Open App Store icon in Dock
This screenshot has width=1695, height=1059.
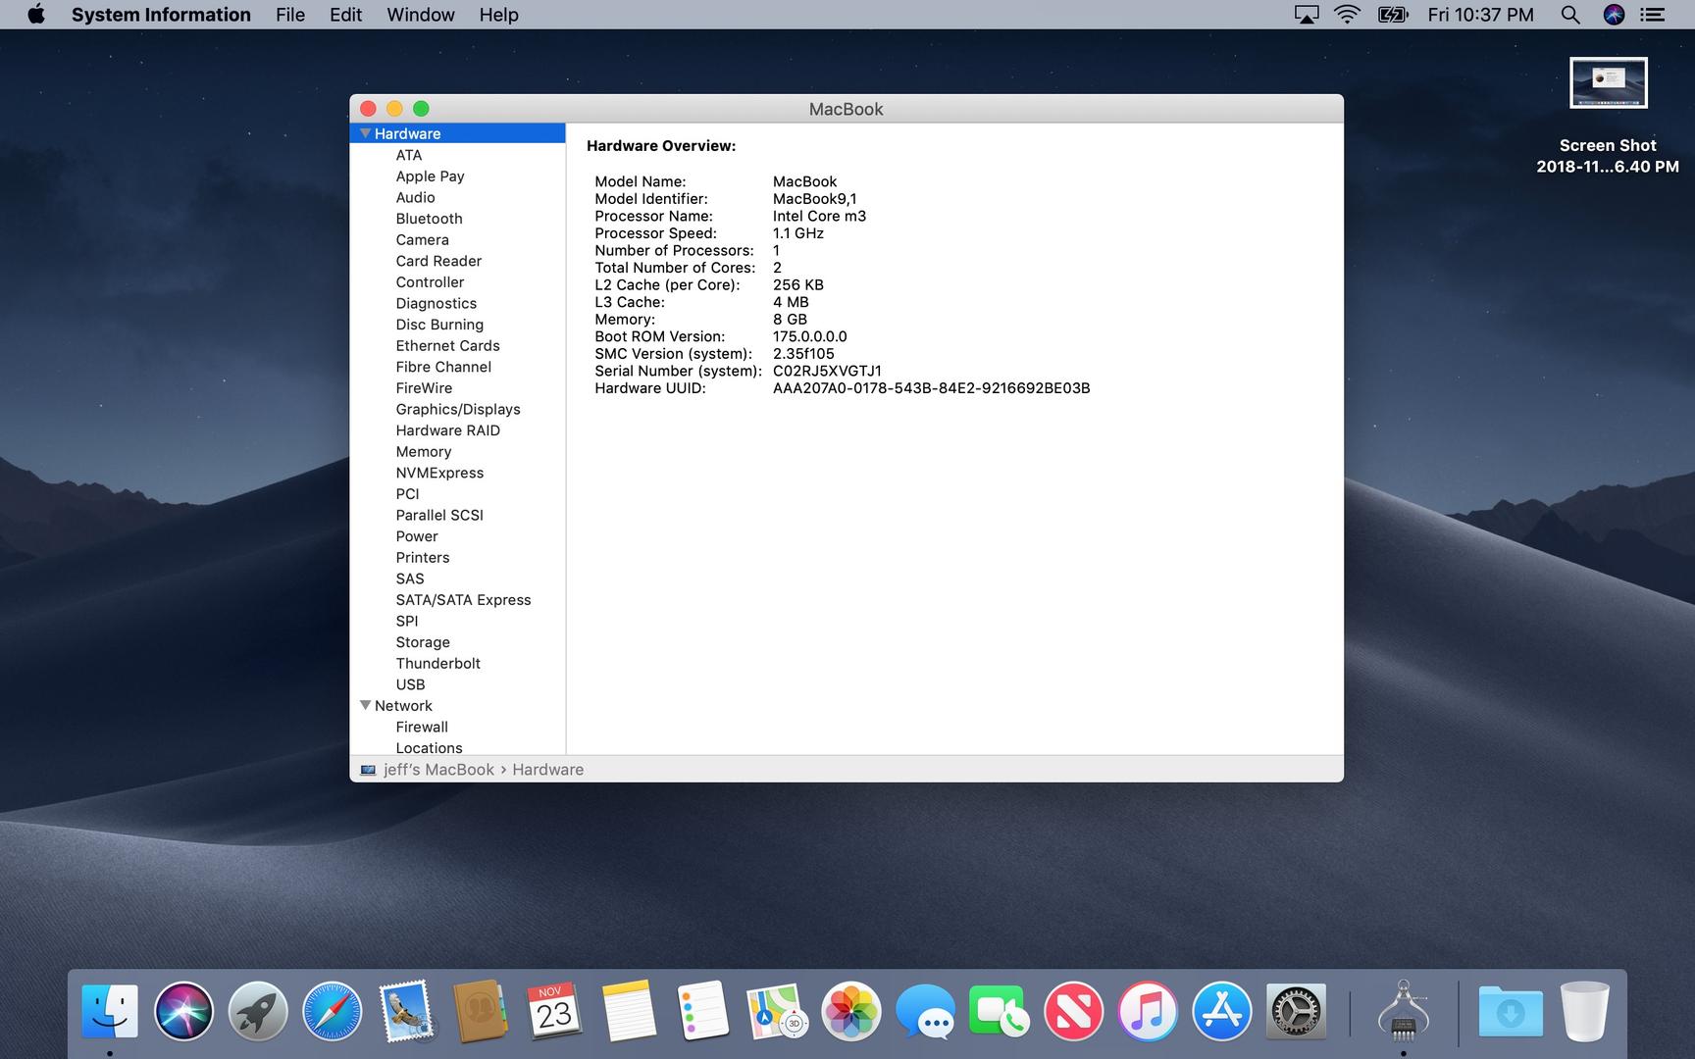(1221, 1011)
